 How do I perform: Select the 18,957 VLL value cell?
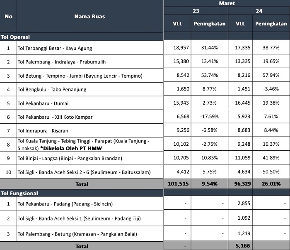(x=177, y=48)
